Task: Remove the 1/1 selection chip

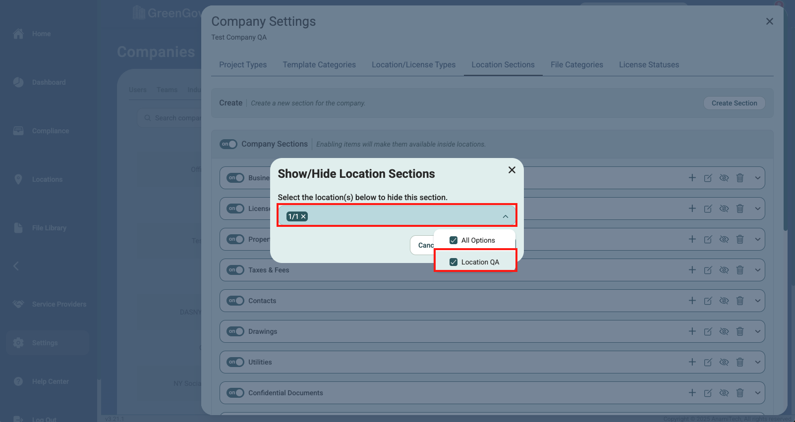Action: click(x=304, y=216)
